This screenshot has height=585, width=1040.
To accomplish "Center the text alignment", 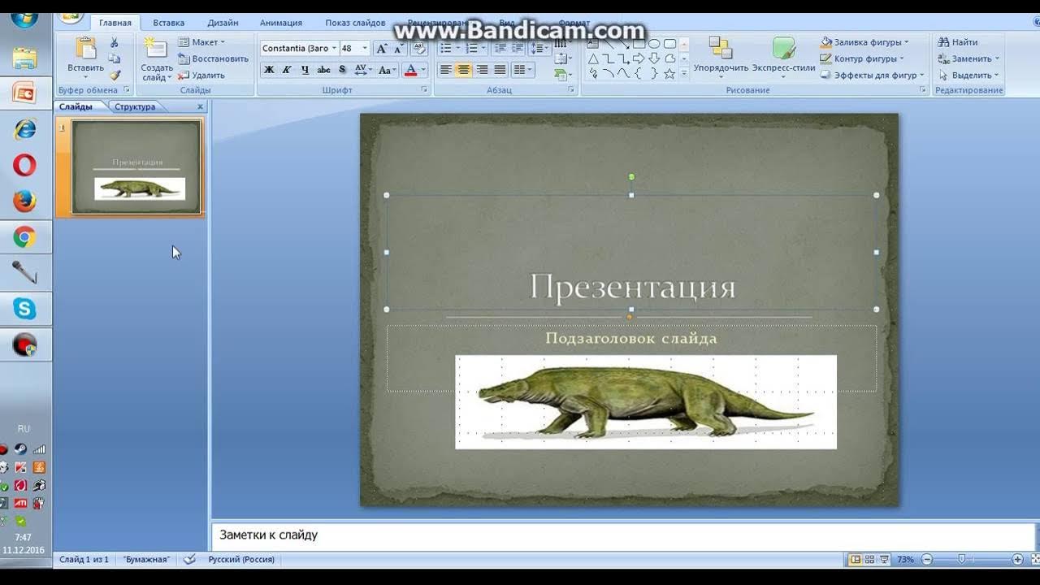I will coord(464,70).
